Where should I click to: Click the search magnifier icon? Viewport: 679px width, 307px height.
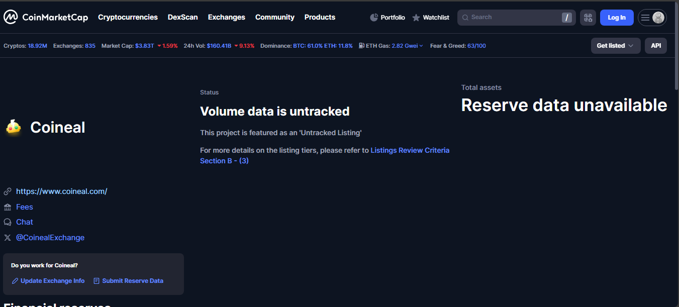point(465,18)
